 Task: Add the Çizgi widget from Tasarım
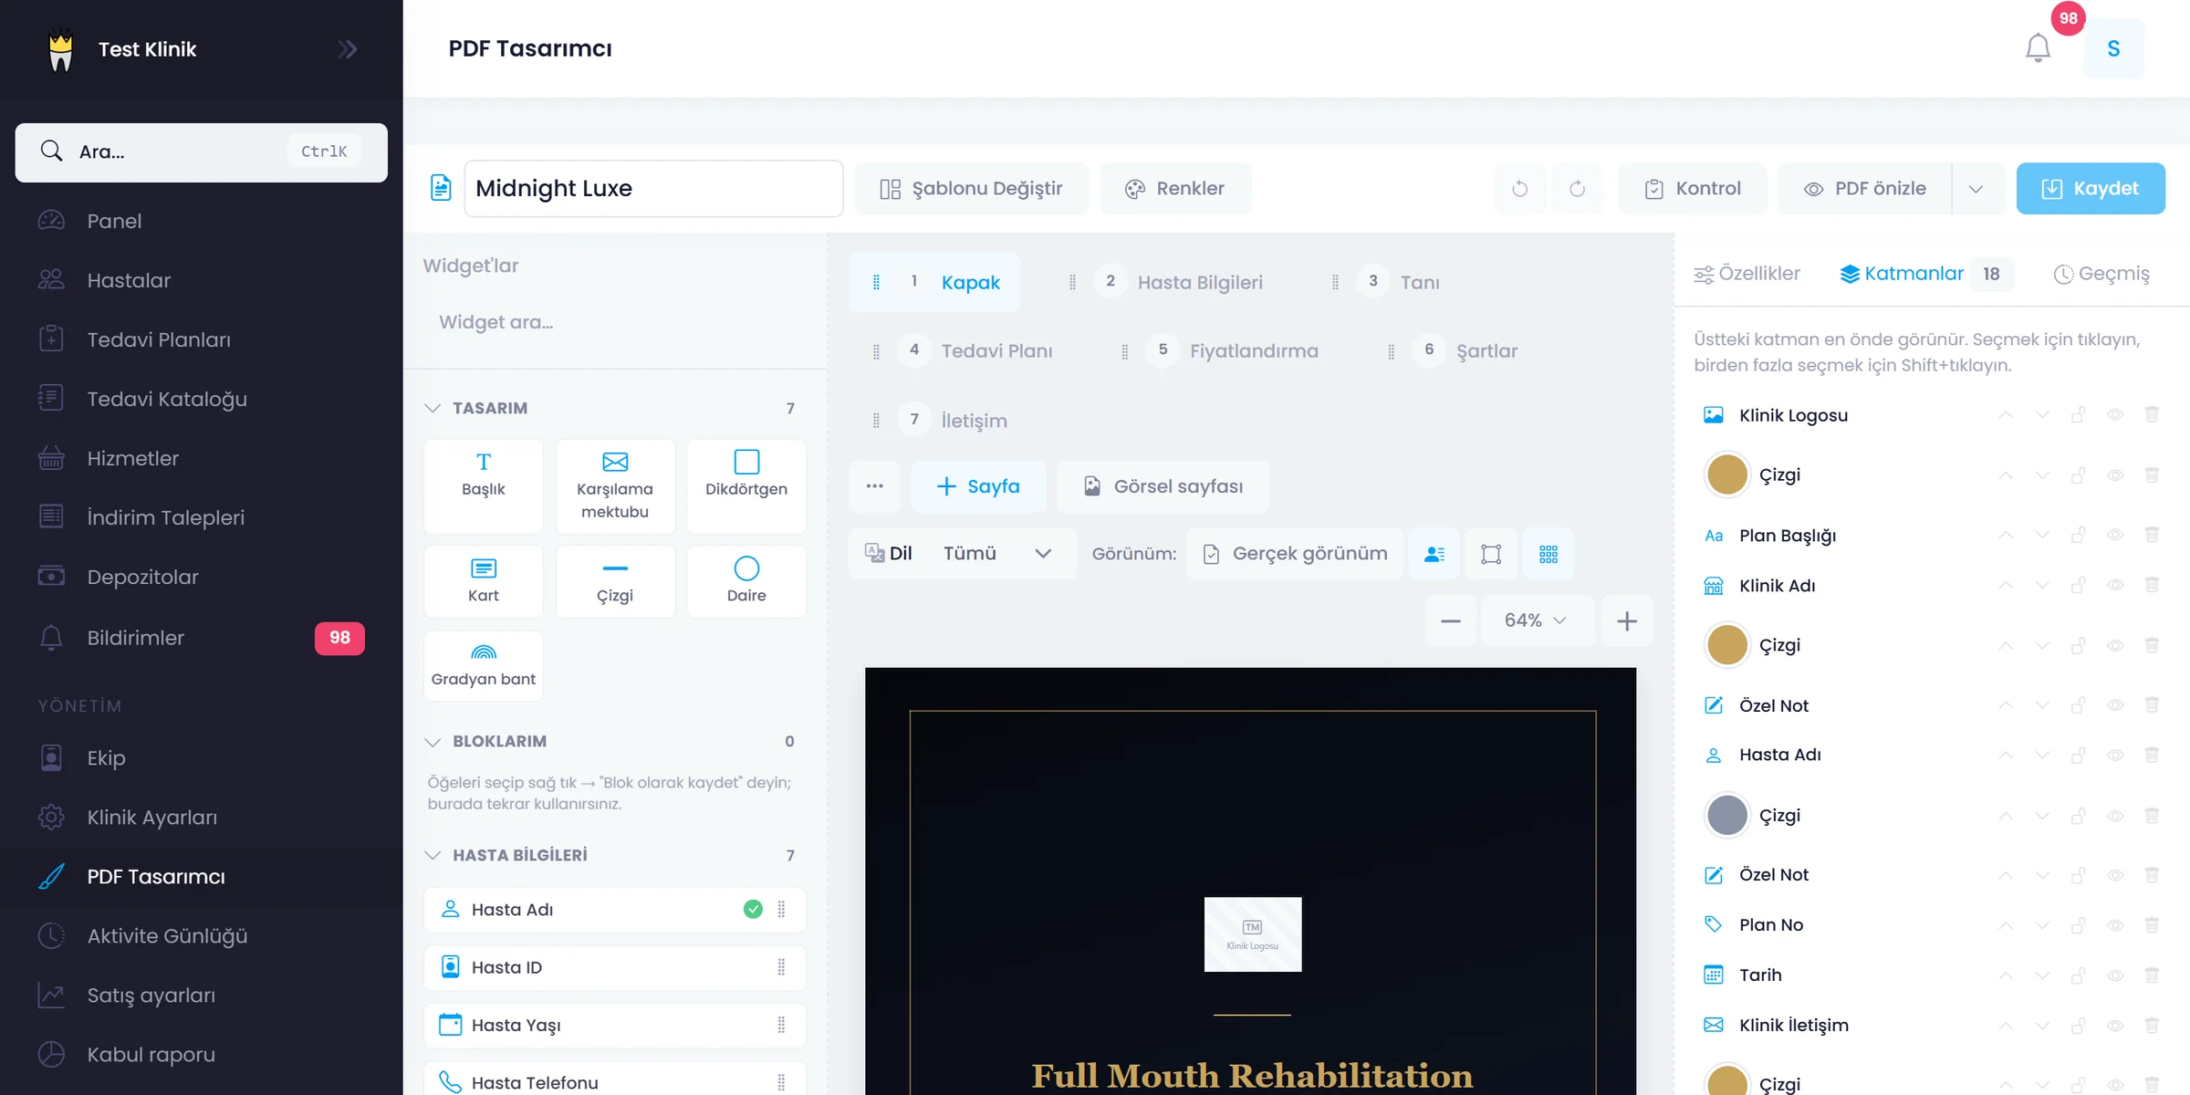[615, 581]
